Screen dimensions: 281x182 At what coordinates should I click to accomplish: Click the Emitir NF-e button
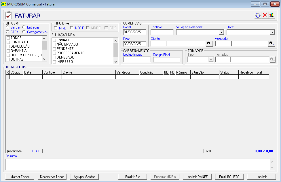click(x=132, y=177)
